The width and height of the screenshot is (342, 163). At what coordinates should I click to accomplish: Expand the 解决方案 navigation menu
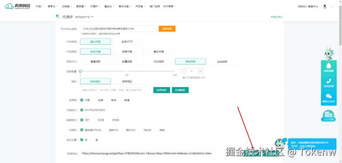click(x=125, y=7)
